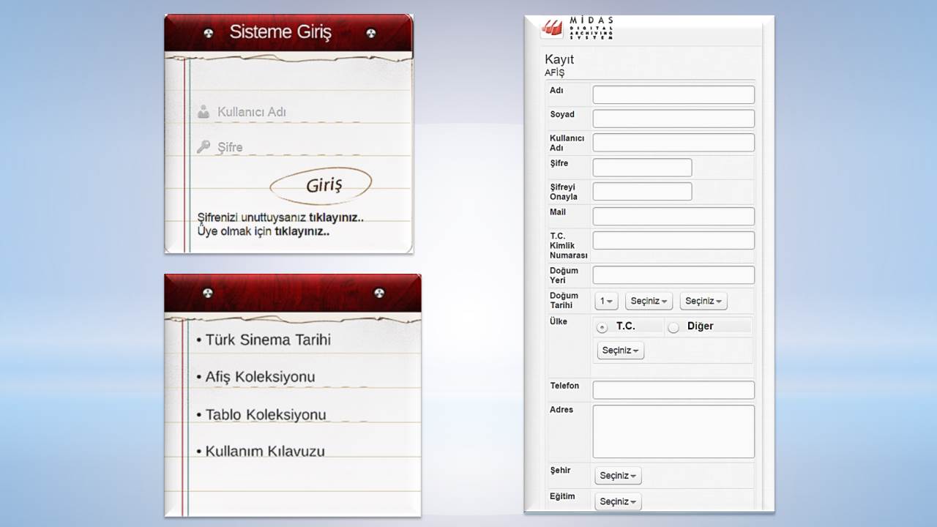Viewport: 937px width, 527px height.
Task: Open the birth day dropdown showing 1
Action: [606, 301]
